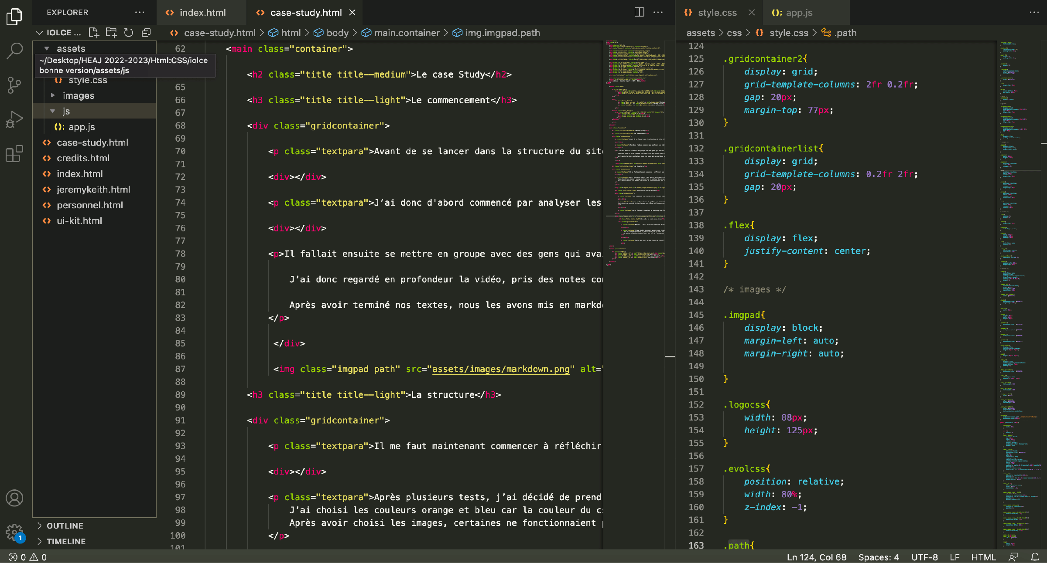Screen dimensions: 1047x563
Task: Open index.html from explorer file list
Action: (94, 174)
